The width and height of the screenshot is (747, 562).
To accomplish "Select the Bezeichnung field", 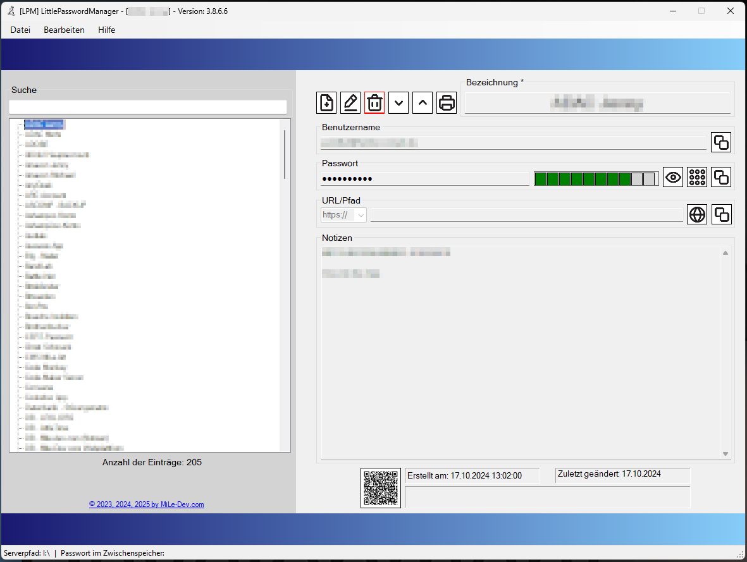I will tap(597, 103).
